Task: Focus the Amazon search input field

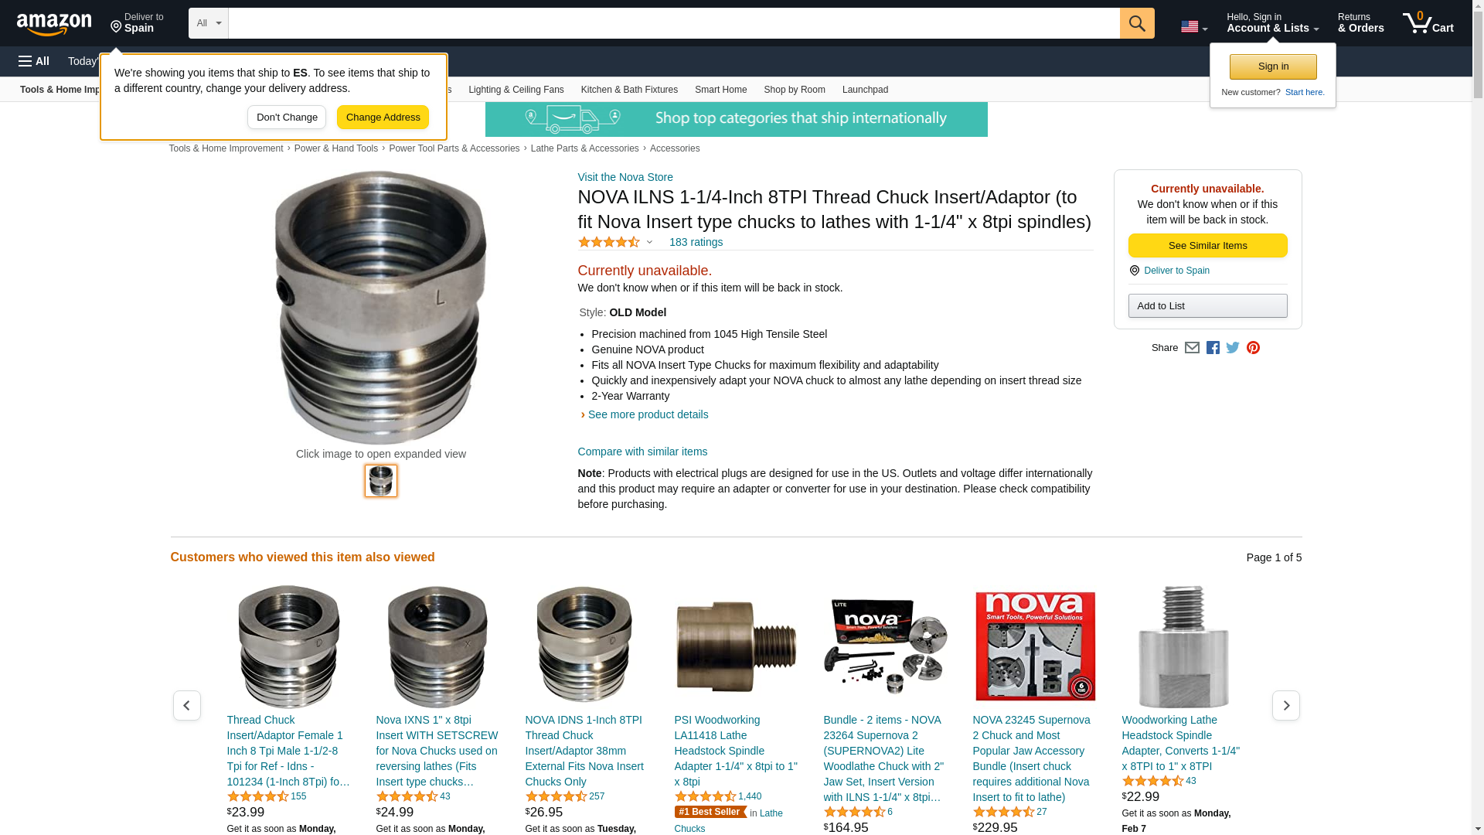Action: pos(674,23)
